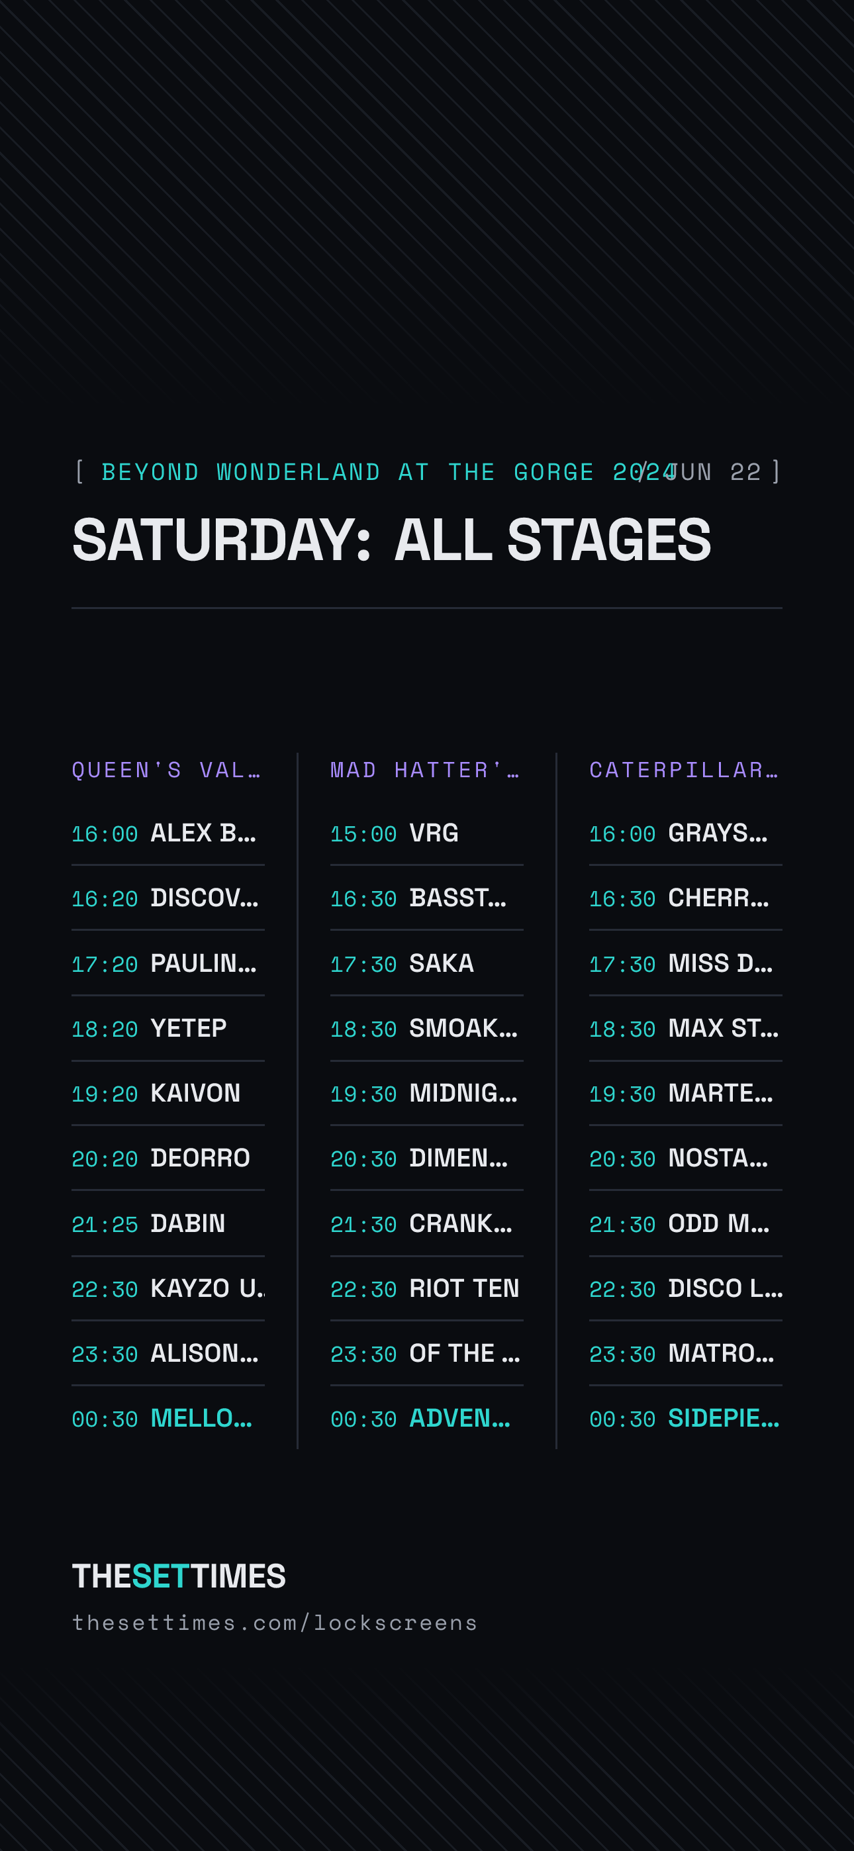Screen dimensions: 854x1851
Task: Open the 17:30 SAKA set entry
Action: click(x=426, y=963)
